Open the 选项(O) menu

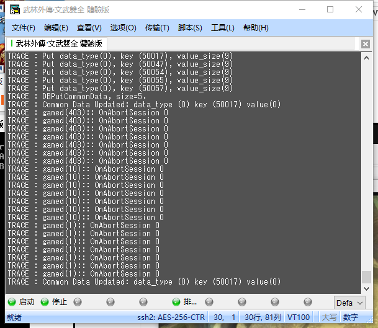coord(123,28)
